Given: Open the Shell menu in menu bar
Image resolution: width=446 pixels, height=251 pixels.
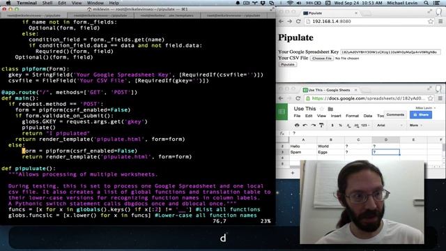Looking at the screenshot, I should tap(47, 3).
